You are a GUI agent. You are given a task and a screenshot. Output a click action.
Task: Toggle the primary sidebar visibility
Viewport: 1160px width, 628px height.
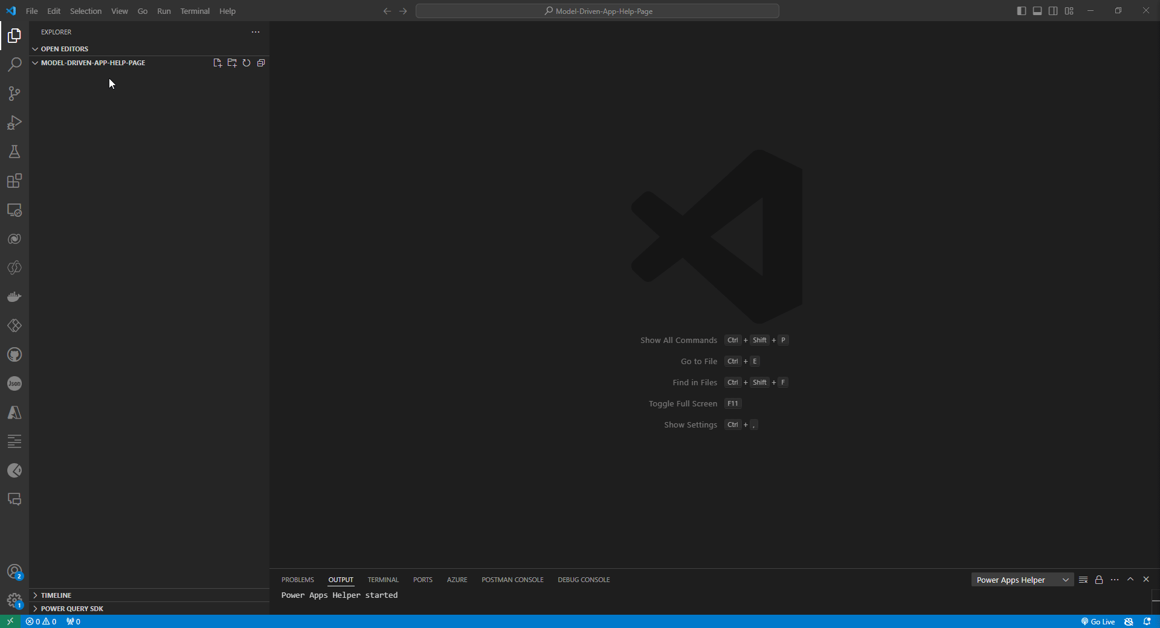click(x=1022, y=10)
